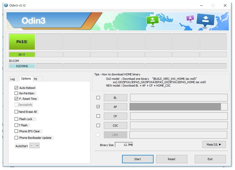Uncheck the Auto Reboot option
This screenshot has width=235, height=170.
coord(16,88)
